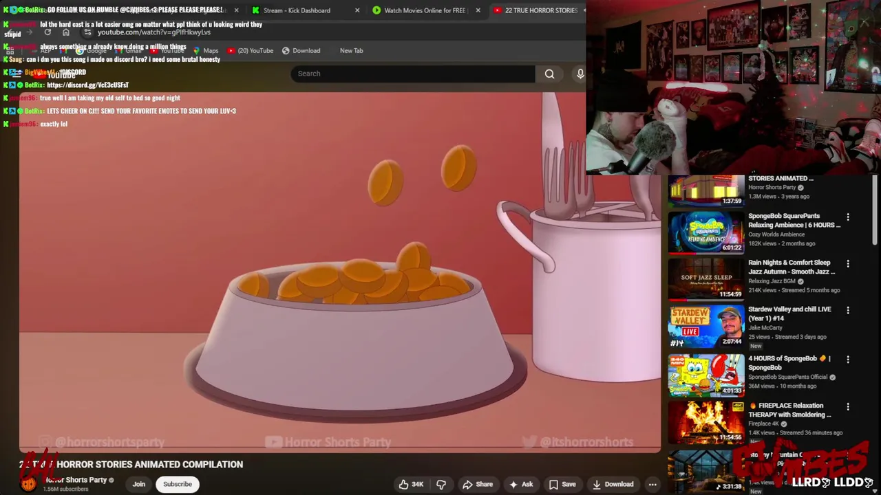Screen dimensions: 881x495
Task: Click the Relaxing Jazz BGM channel name
Action: point(772,281)
